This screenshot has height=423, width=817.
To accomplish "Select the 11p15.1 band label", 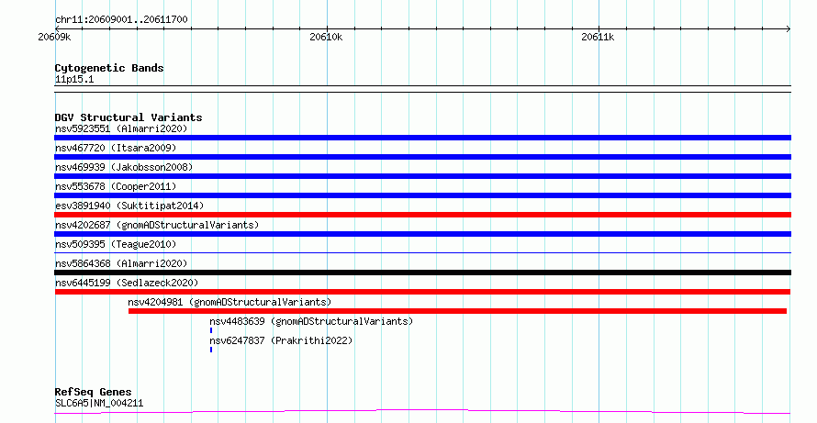I will click(74, 80).
